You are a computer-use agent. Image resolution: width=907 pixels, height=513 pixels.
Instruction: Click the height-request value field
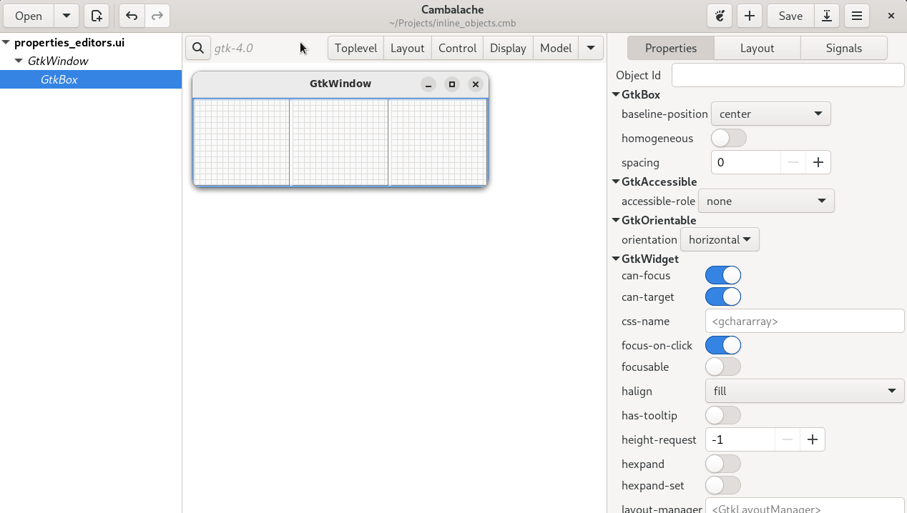tap(740, 439)
